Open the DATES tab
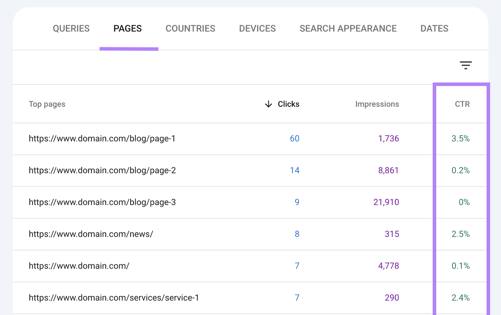The image size is (501, 315). click(x=434, y=28)
